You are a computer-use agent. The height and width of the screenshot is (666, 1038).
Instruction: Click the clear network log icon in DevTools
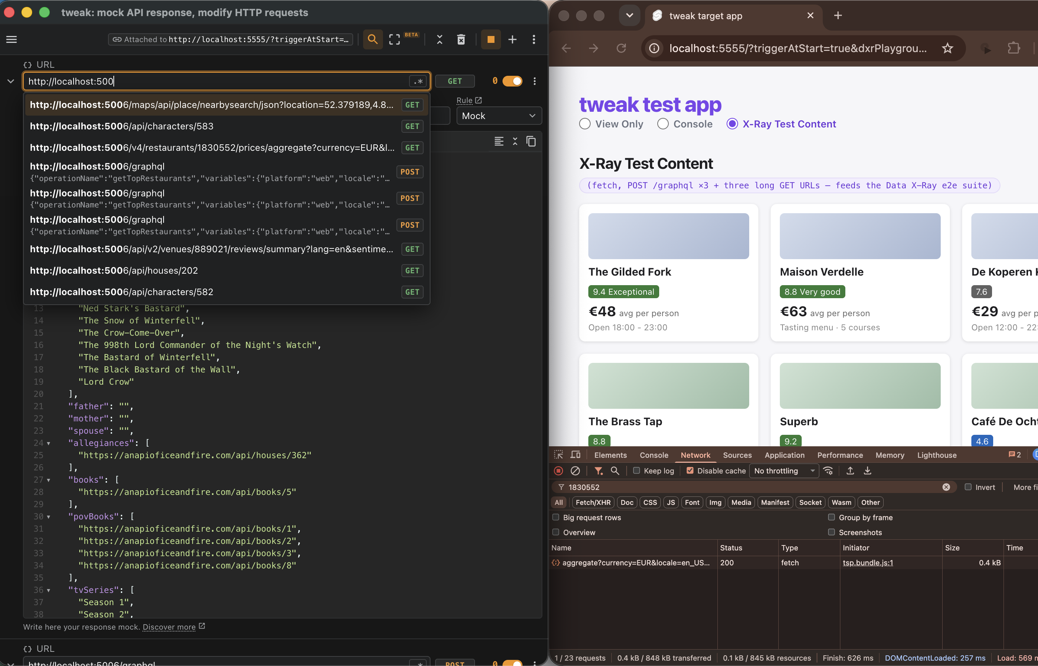click(x=575, y=470)
